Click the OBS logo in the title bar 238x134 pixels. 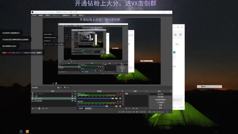pyautogui.click(x=32, y=12)
